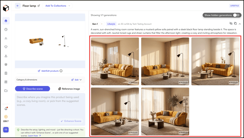Open the Learn how link
Image resolution: width=244 pixels, height=138 pixels.
tap(34, 136)
